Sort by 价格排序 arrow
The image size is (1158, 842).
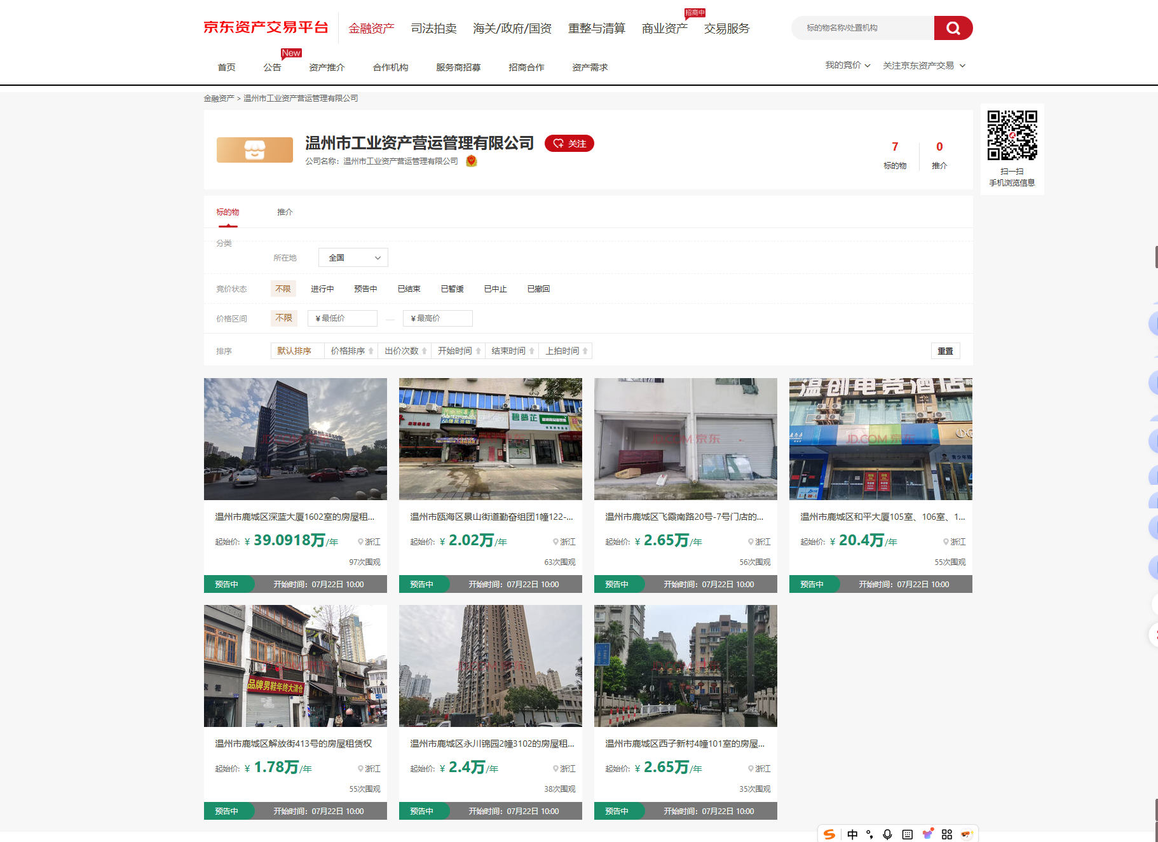click(x=371, y=351)
